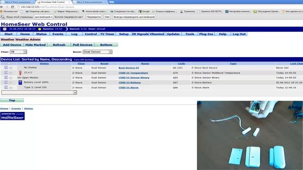
Task: Open the Root Device 55 link
Action: (x=129, y=68)
